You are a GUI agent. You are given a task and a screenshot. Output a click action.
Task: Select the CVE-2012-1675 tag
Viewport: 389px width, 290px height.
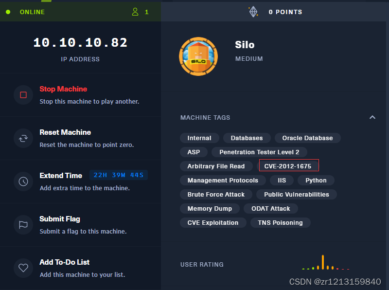click(288, 166)
